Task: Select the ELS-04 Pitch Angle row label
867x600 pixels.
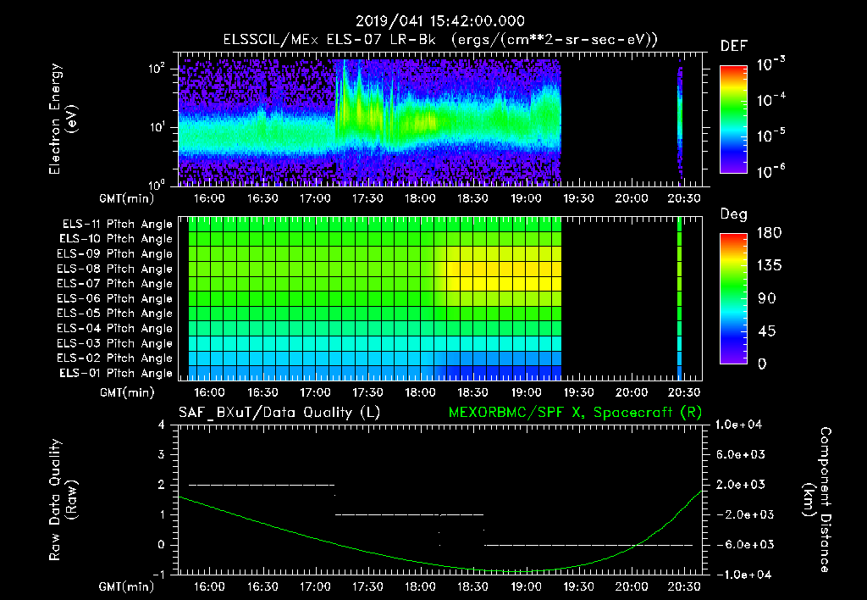Action: (115, 328)
